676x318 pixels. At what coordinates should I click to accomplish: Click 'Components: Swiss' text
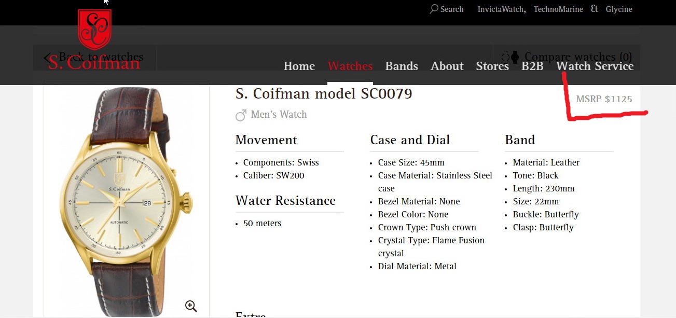point(281,162)
